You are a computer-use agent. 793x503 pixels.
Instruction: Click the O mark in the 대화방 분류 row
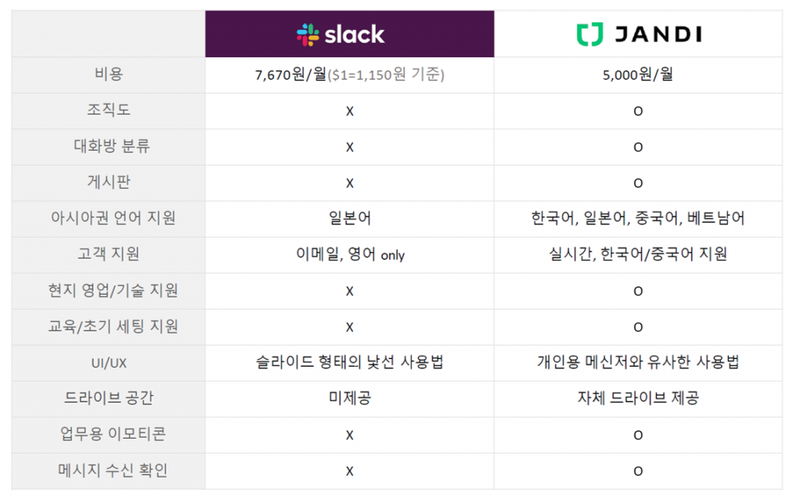(638, 147)
